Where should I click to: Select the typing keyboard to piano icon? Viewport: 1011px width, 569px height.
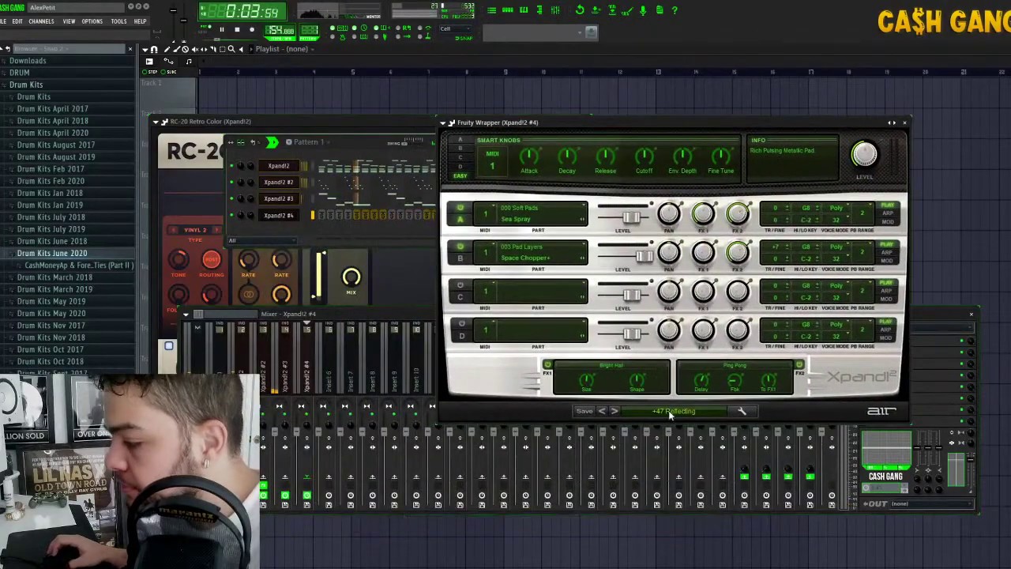tap(343, 28)
